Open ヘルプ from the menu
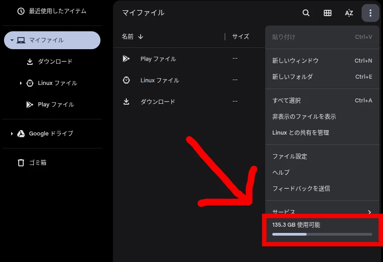The width and height of the screenshot is (383, 262). pos(281,172)
